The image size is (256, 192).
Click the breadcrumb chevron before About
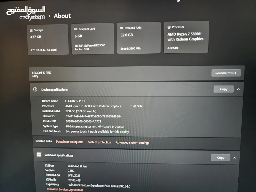[50, 16]
